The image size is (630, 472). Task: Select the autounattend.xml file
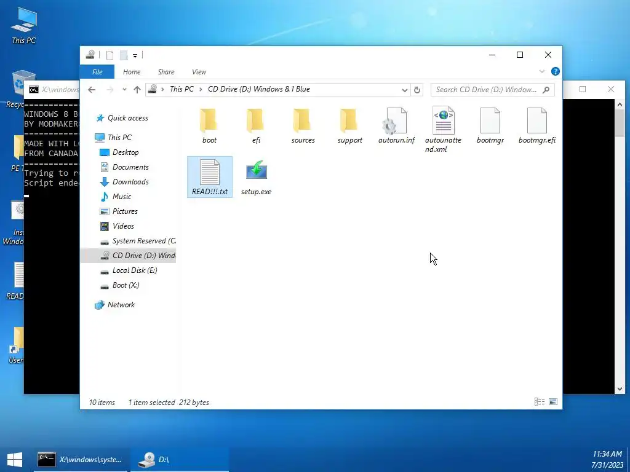click(443, 130)
